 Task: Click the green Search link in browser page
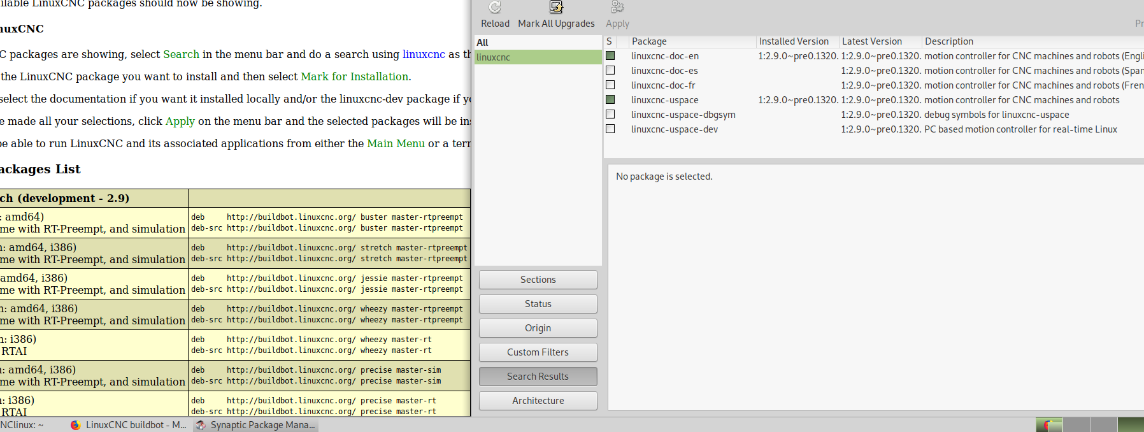pyautogui.click(x=181, y=54)
